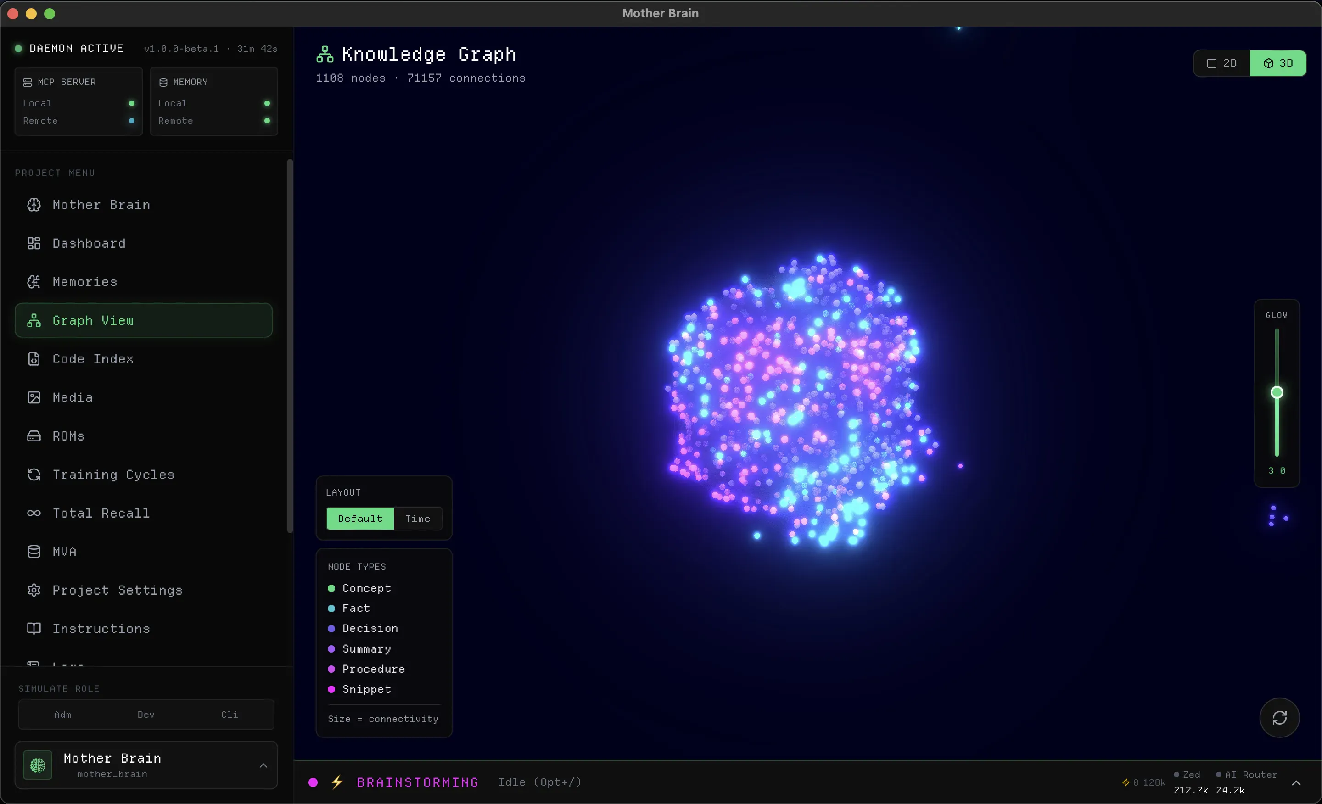This screenshot has height=804, width=1322.
Task: Click 'Idle (Opt+/)' status text
Action: (x=540, y=782)
